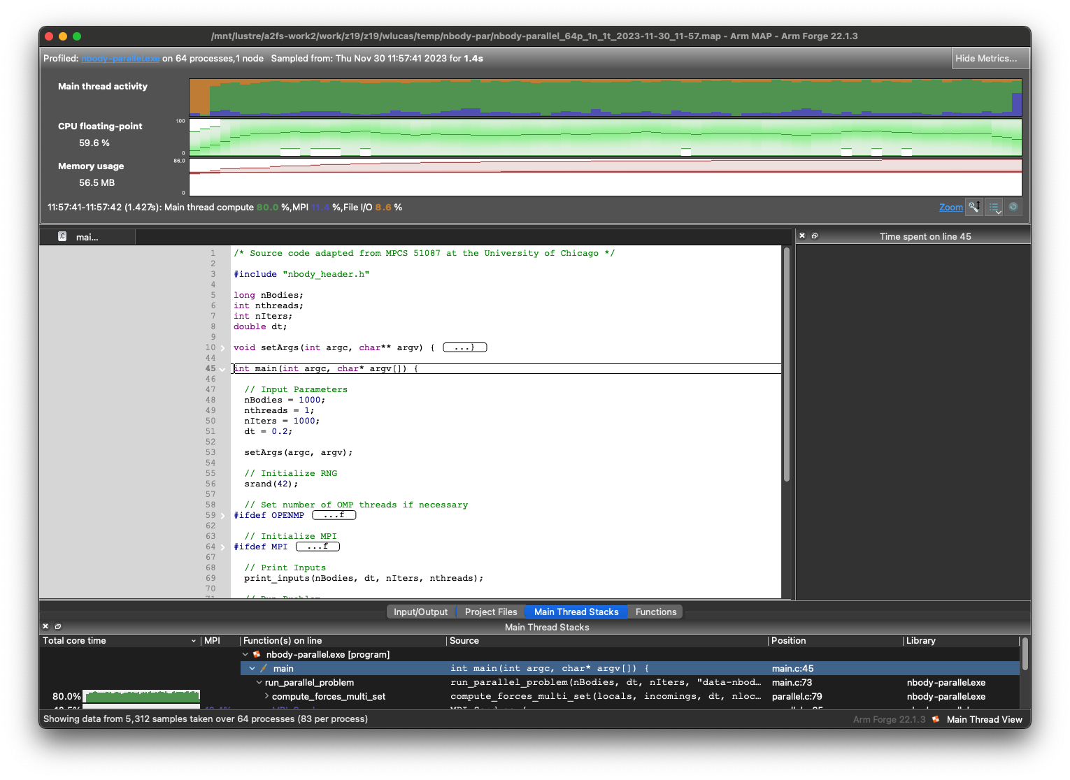Image resolution: width=1070 pixels, height=780 pixels.
Task: Select the Main Thread Stacks tab
Action: 576,612
